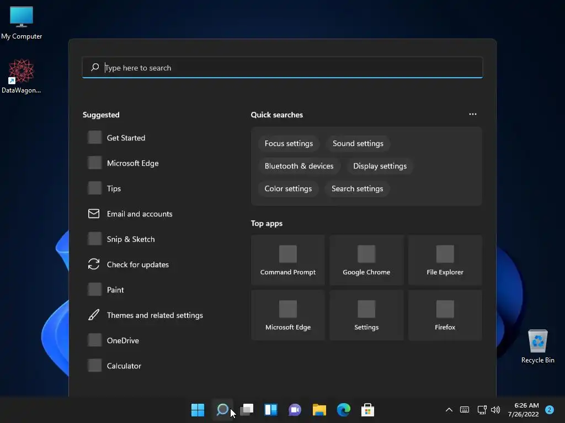Open Settings top app tile

pyautogui.click(x=366, y=315)
